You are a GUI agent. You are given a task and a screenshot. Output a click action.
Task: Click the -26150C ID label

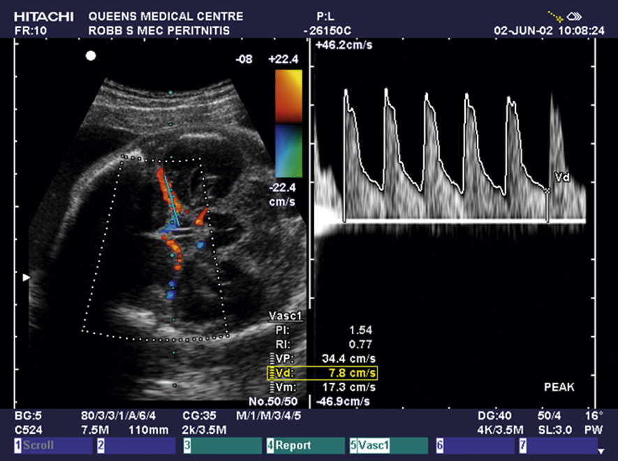click(327, 31)
